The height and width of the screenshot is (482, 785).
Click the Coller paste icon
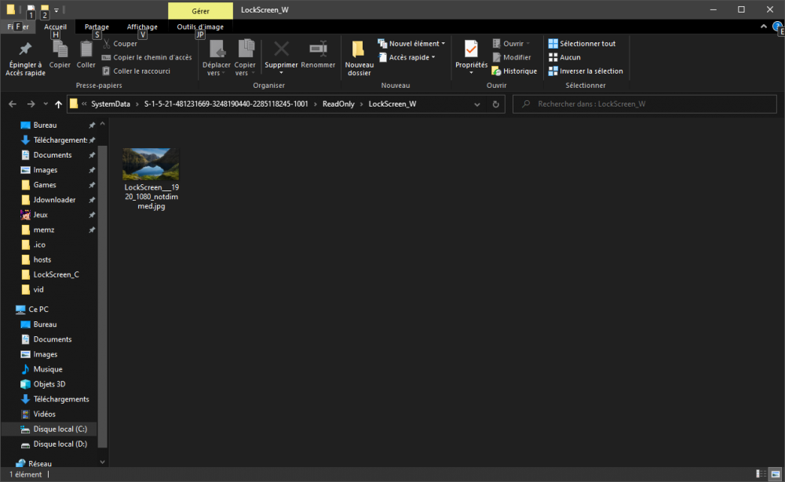coord(86,54)
